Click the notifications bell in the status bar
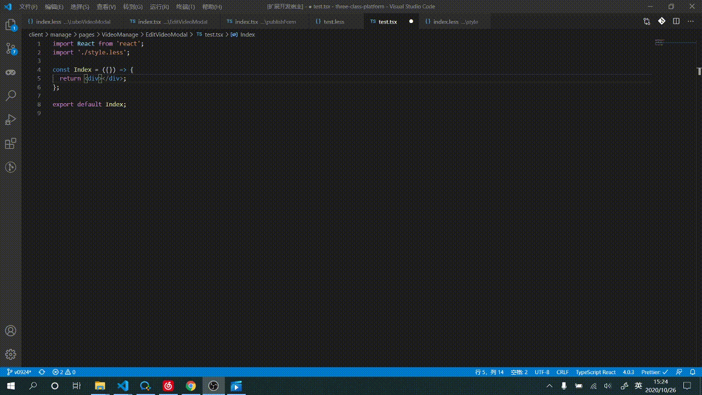Image resolution: width=702 pixels, height=395 pixels. (693, 372)
